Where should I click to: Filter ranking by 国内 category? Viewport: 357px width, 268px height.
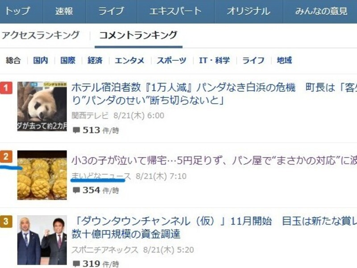click(x=41, y=60)
